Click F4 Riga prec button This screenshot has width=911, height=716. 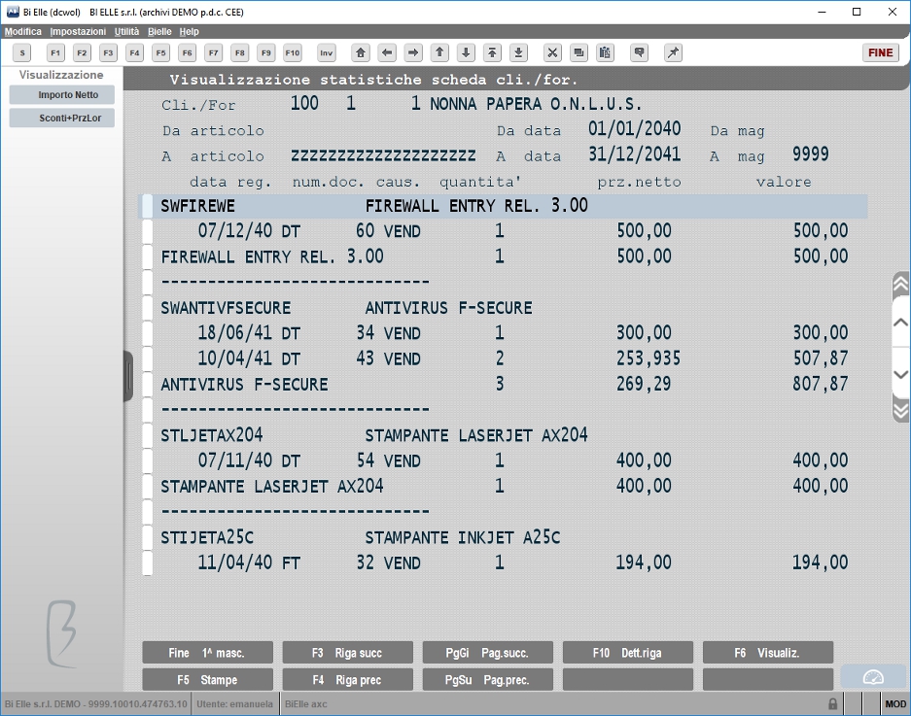[347, 679]
